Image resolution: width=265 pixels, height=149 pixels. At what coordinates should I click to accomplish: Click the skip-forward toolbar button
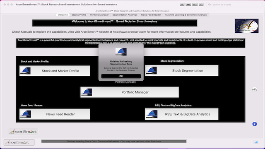188,5
